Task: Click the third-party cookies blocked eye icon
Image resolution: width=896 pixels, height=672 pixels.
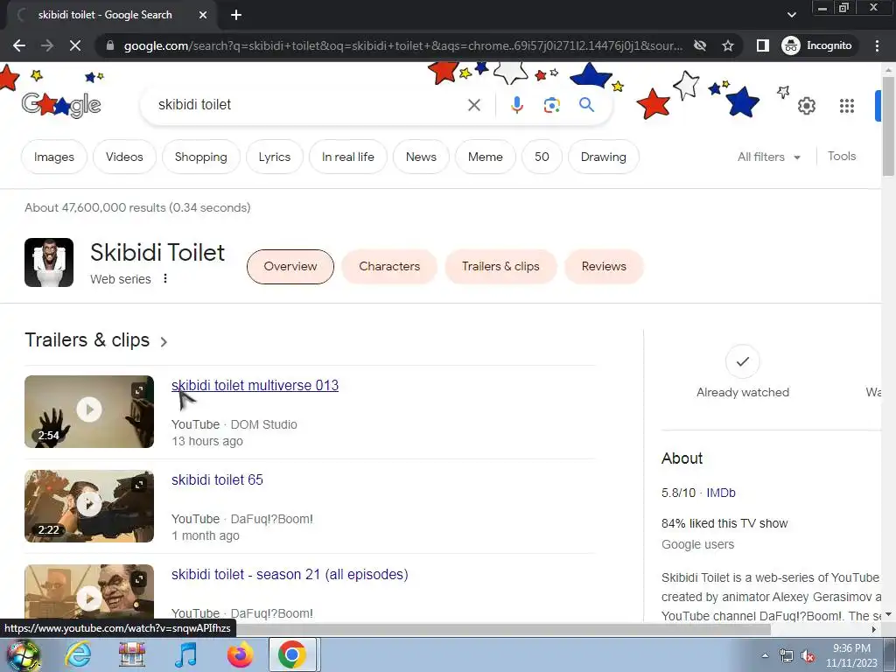Action: (699, 45)
